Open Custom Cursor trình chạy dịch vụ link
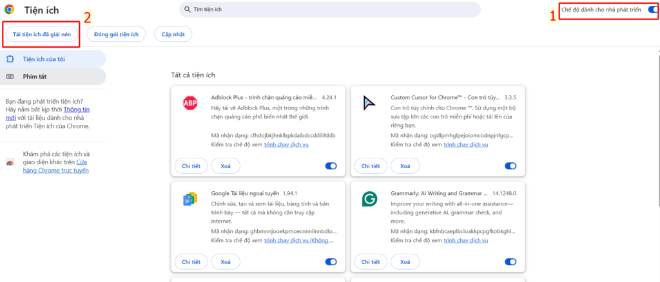The image size is (660, 282). click(x=465, y=145)
